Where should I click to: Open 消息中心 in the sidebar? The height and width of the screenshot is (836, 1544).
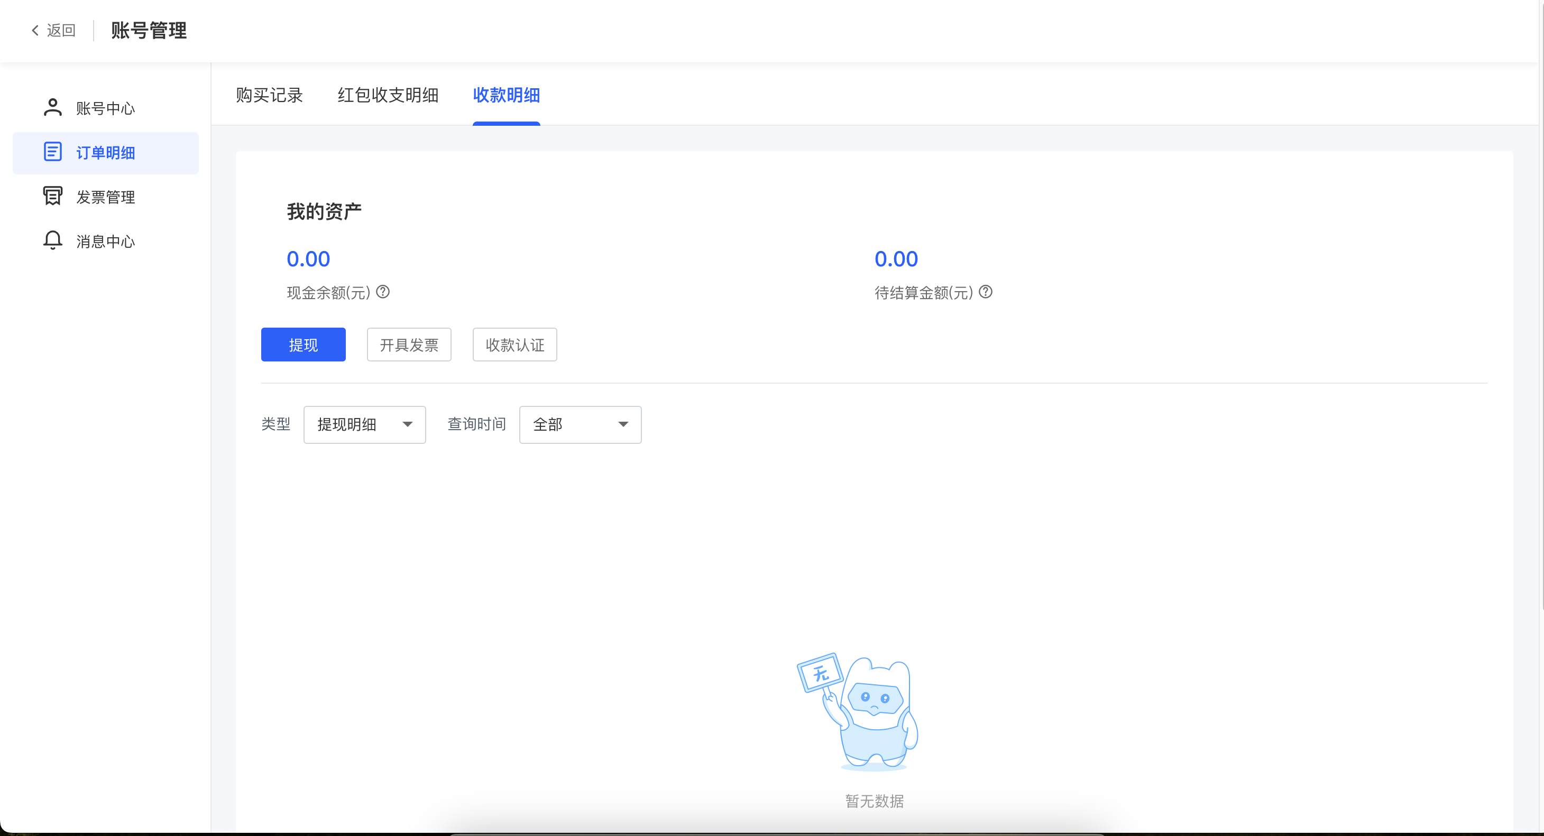pos(106,241)
